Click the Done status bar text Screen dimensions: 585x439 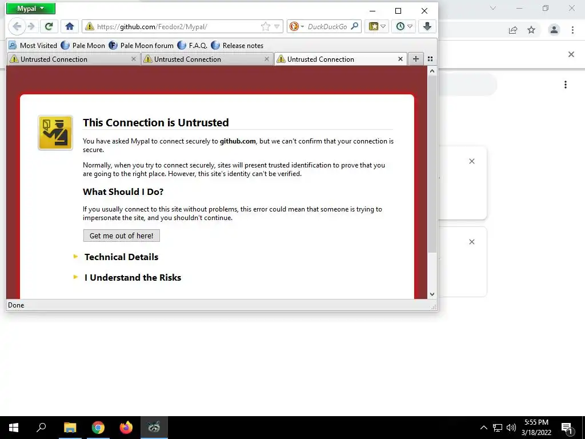point(16,305)
